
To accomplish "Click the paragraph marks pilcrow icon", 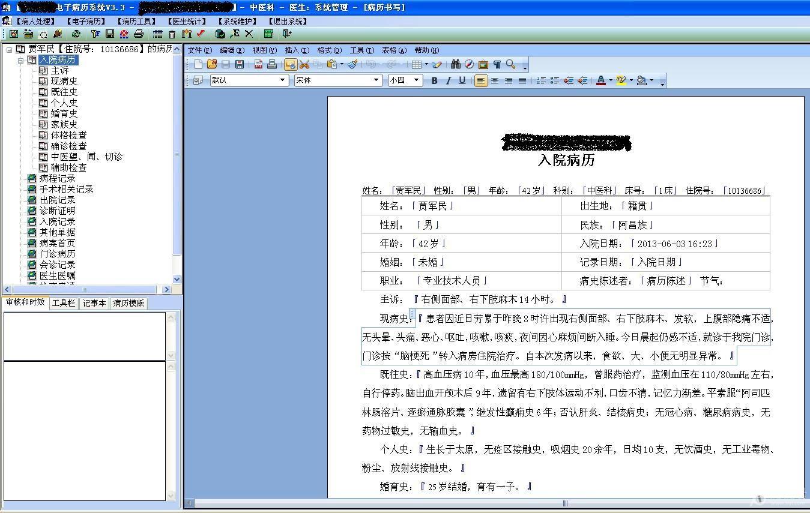I will click(497, 64).
